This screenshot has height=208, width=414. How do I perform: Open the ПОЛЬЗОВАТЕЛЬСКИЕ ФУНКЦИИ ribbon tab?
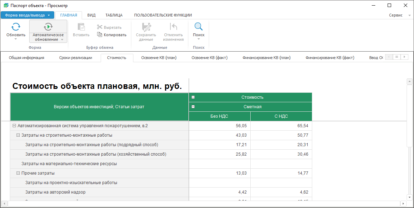163,15
